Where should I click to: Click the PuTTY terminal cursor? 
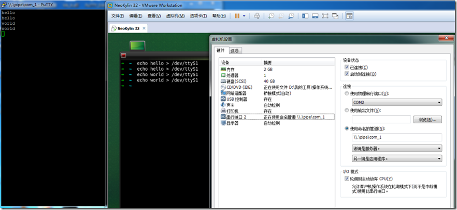pos(3,34)
